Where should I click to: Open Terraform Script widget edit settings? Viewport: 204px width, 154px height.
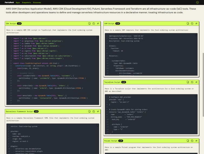(196, 82)
